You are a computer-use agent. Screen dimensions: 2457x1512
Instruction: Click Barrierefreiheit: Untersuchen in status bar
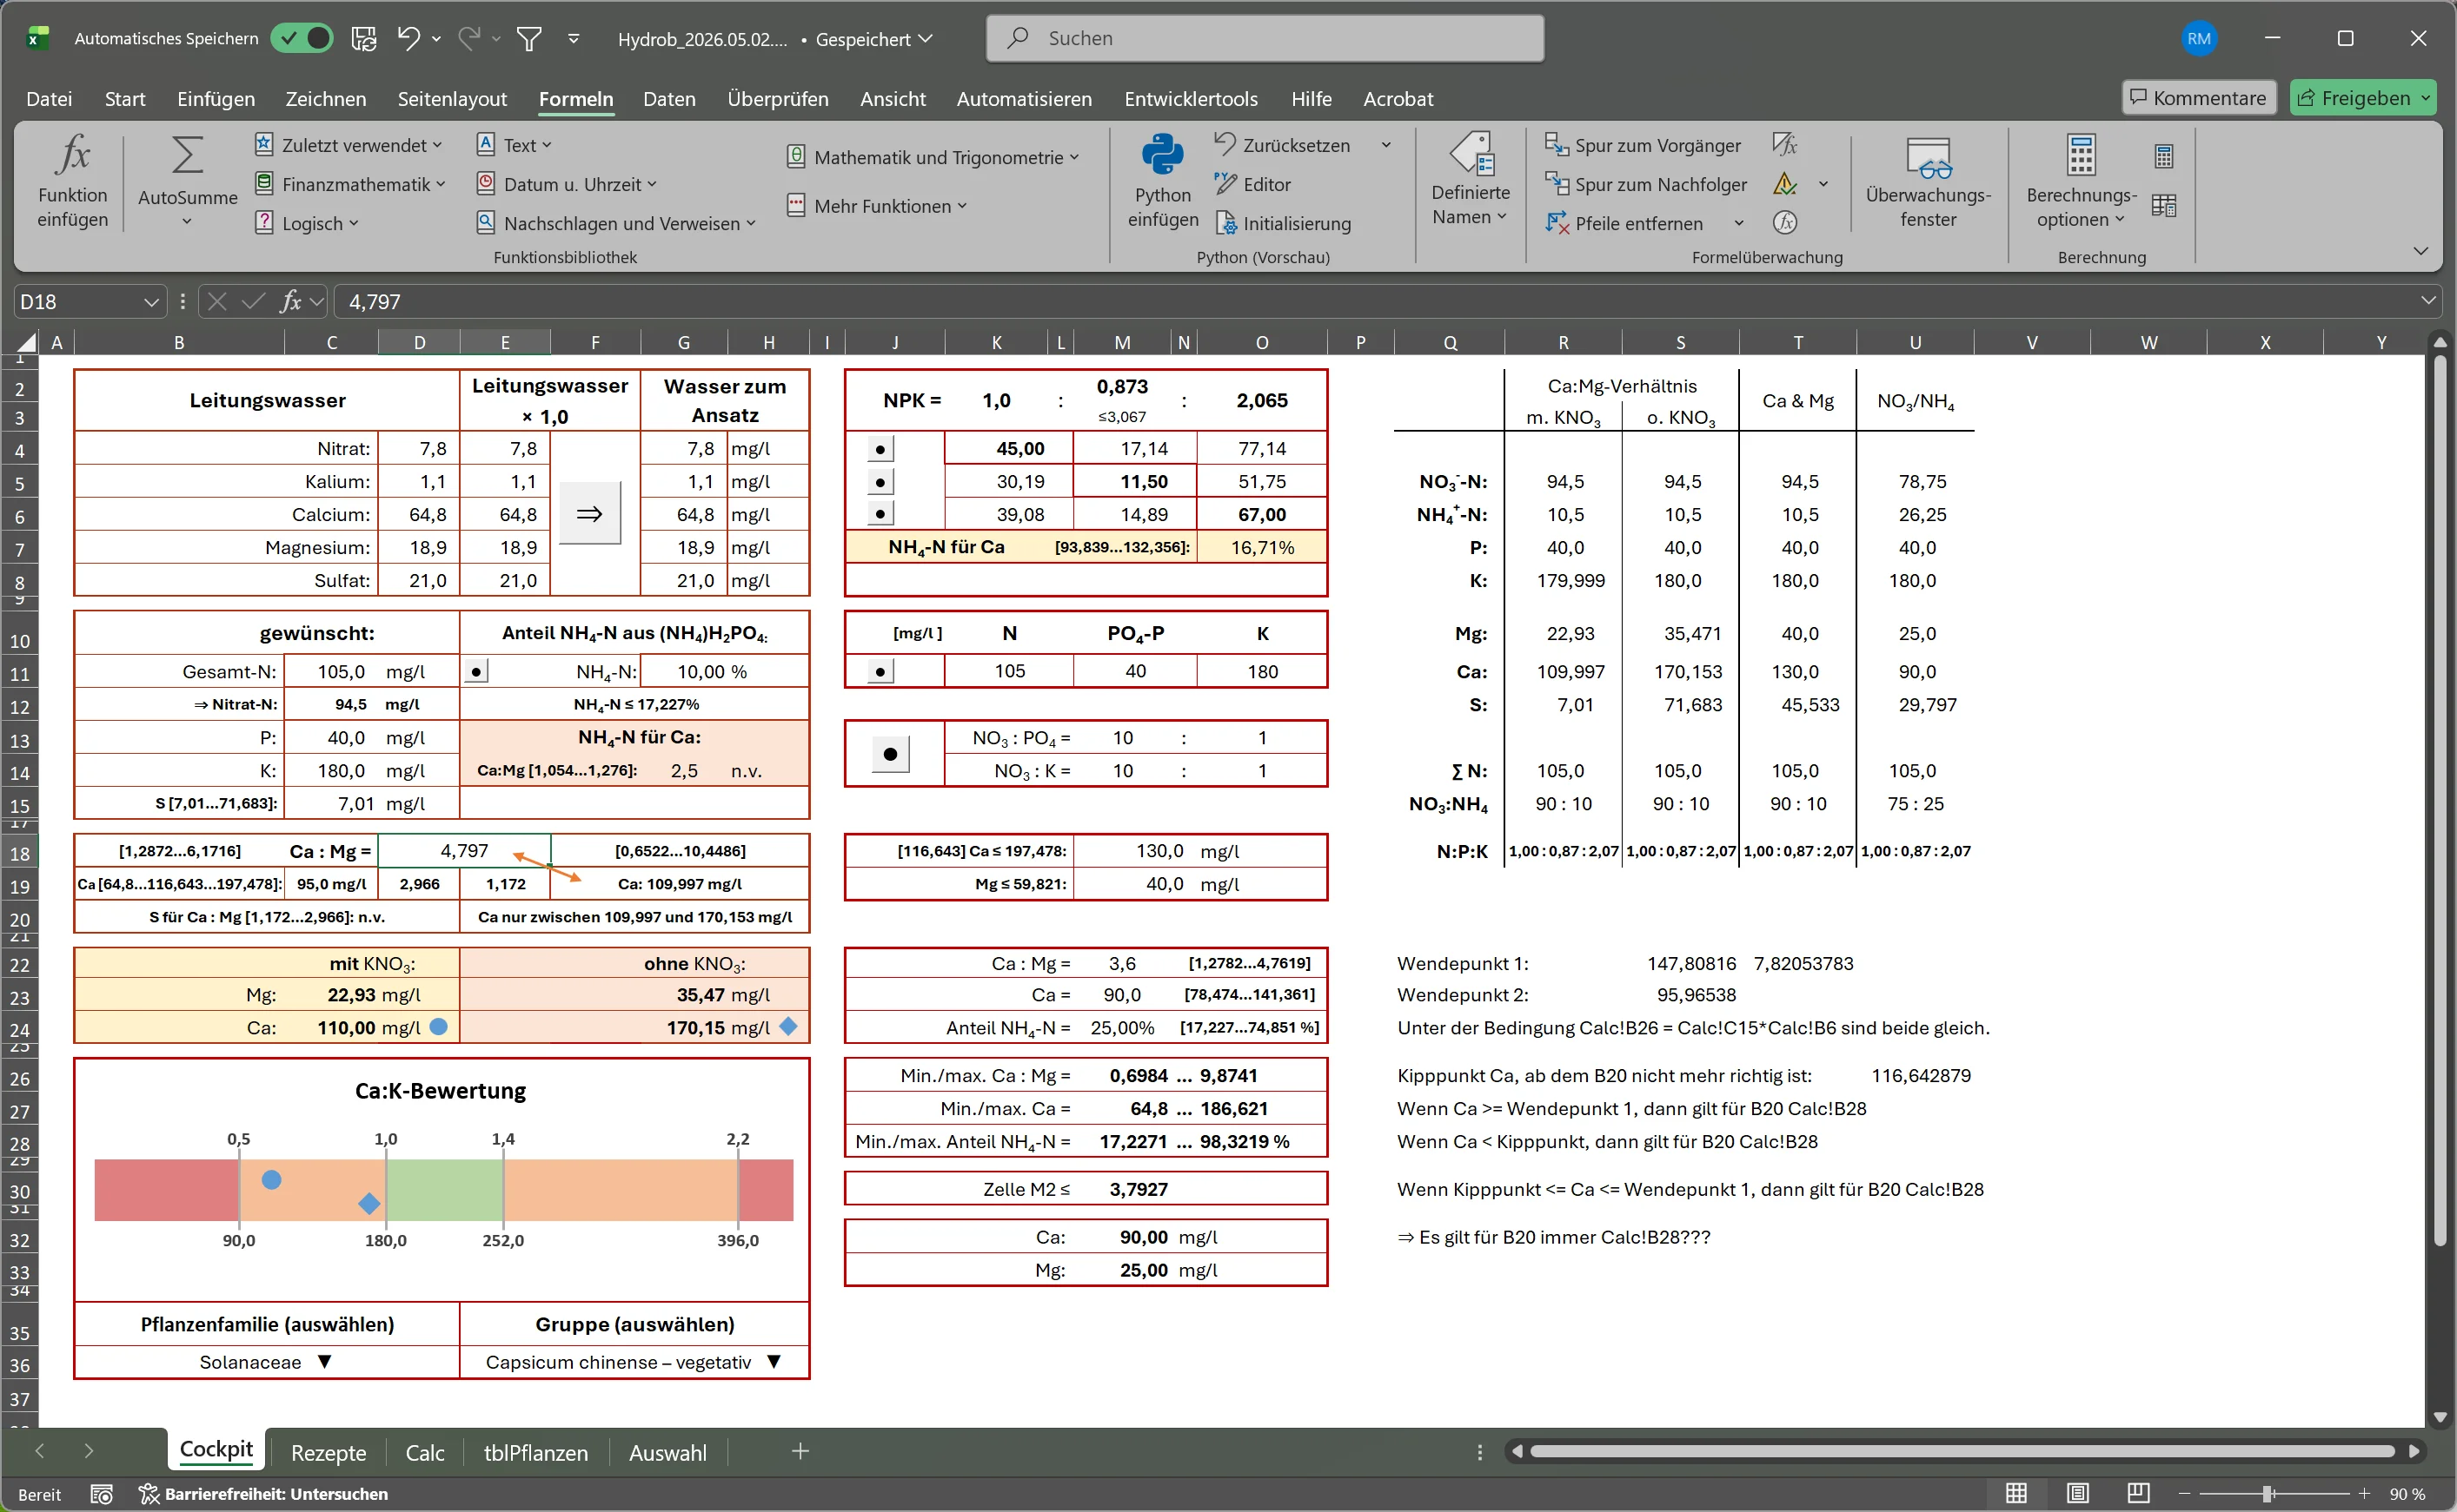pyautogui.click(x=264, y=1494)
